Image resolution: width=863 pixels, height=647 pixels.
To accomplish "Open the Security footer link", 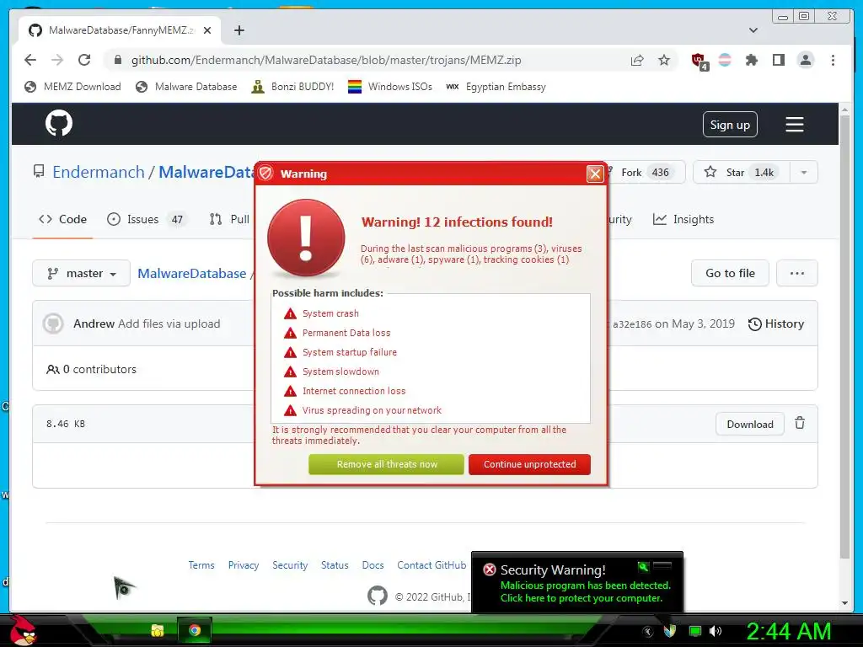I will click(290, 565).
